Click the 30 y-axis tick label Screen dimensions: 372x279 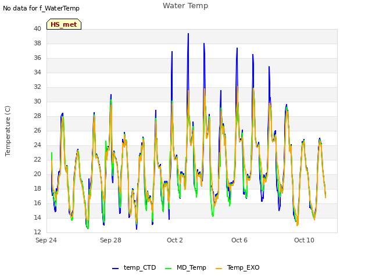click(37, 101)
